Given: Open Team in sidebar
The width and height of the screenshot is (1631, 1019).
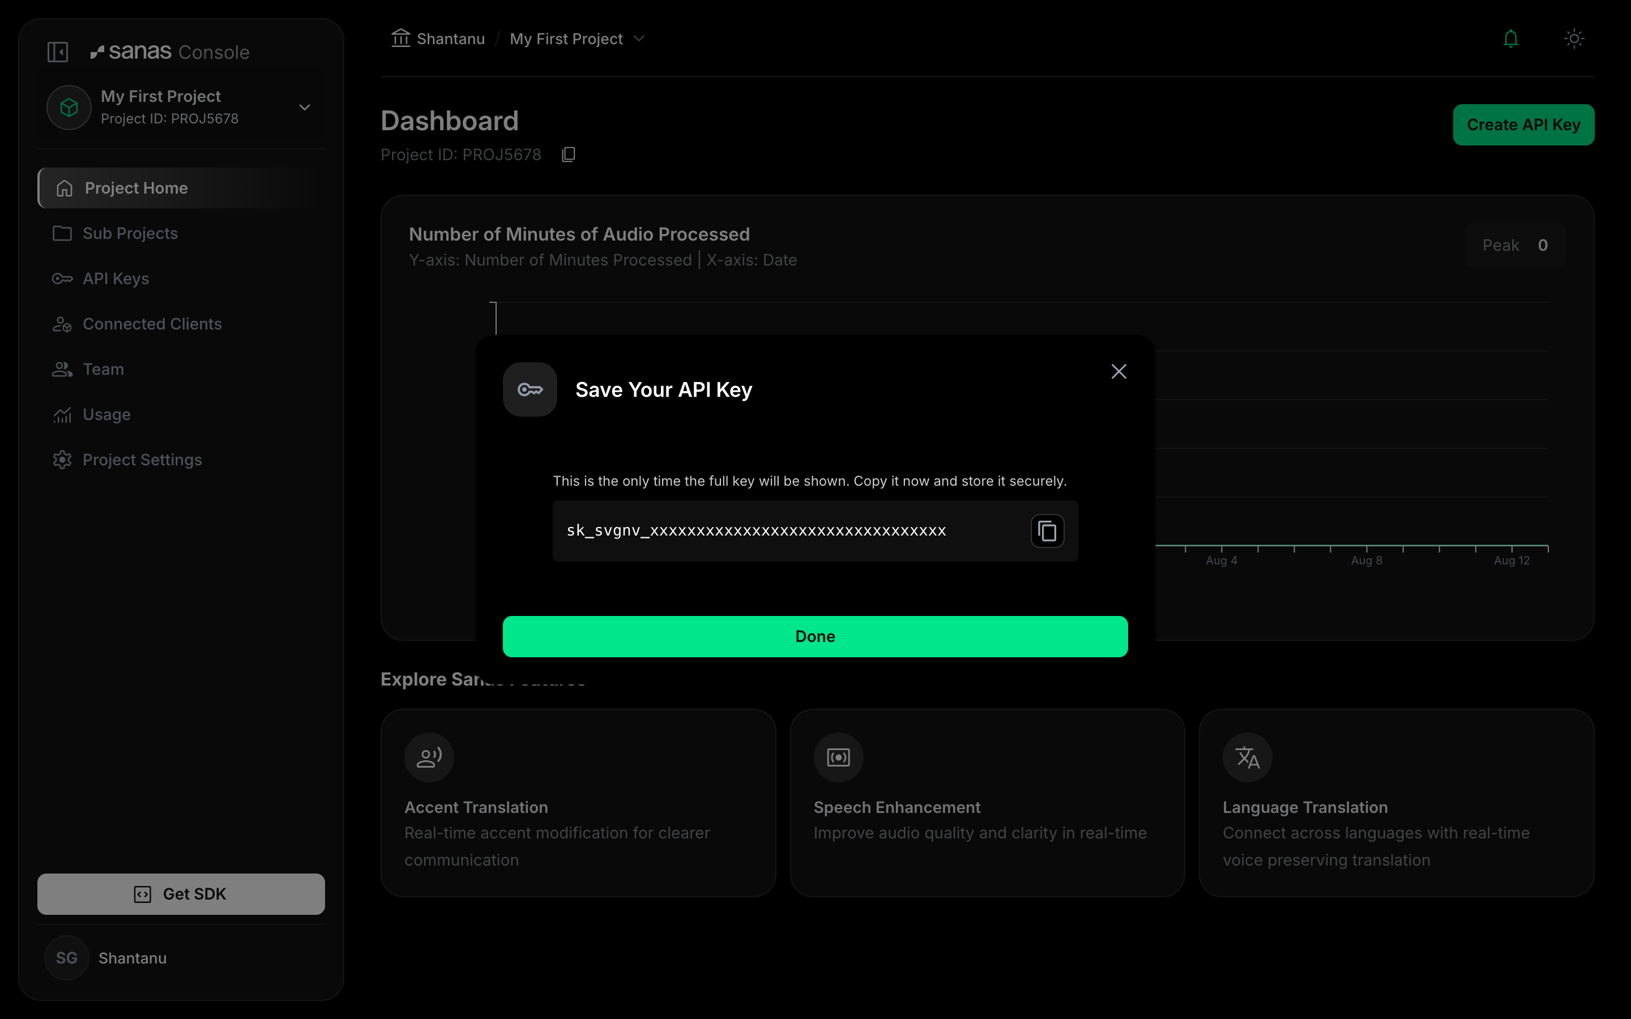Looking at the screenshot, I should click(x=181, y=369).
